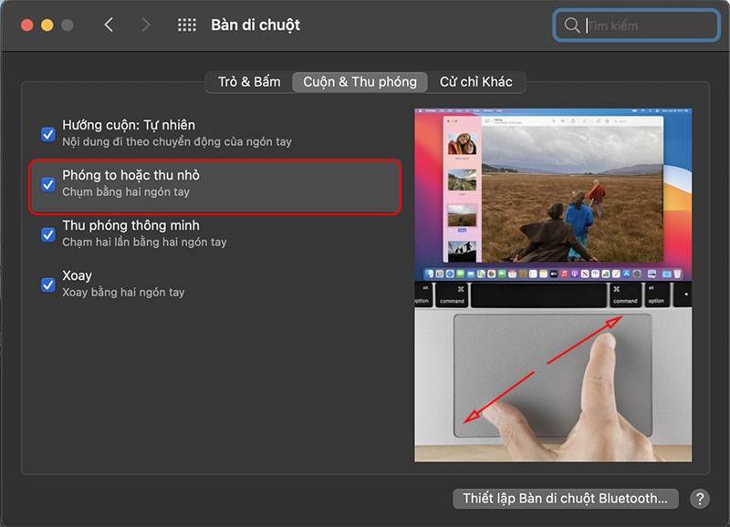Click Thiết lập Bàn di chuột Bluetooth button
730x527 pixels.
pos(566,499)
